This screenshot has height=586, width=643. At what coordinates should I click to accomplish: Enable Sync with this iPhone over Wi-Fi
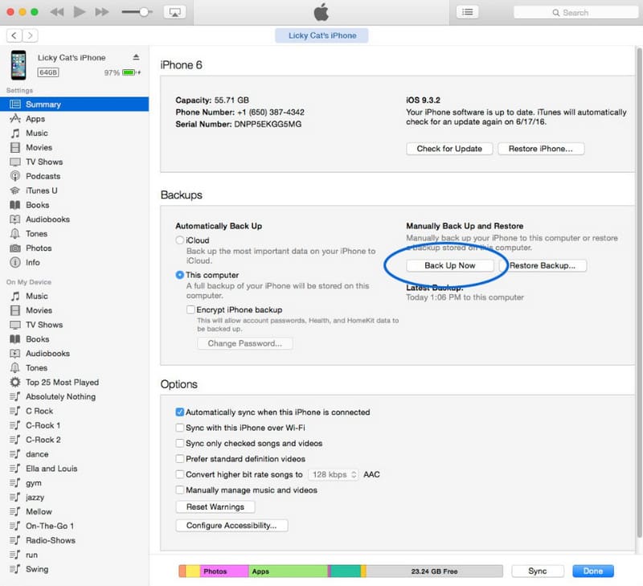click(x=179, y=428)
